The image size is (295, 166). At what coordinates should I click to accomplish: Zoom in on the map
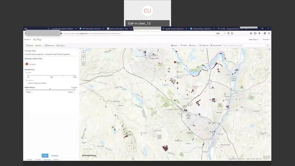(83, 52)
